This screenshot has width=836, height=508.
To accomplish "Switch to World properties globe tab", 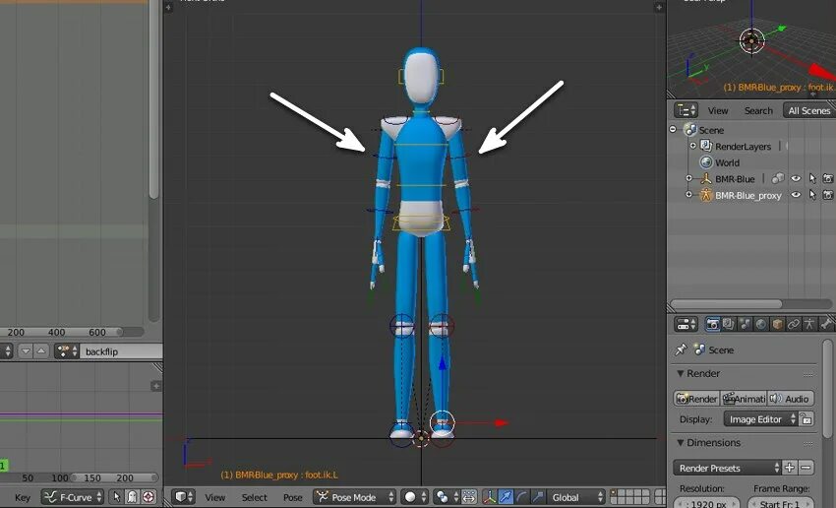I will click(761, 324).
